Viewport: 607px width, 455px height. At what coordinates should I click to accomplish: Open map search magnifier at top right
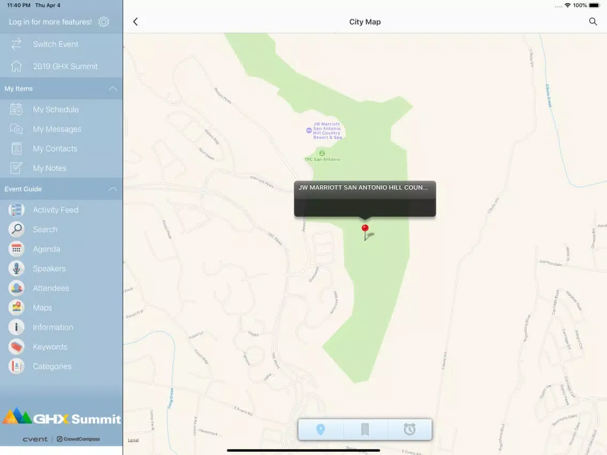tap(593, 22)
